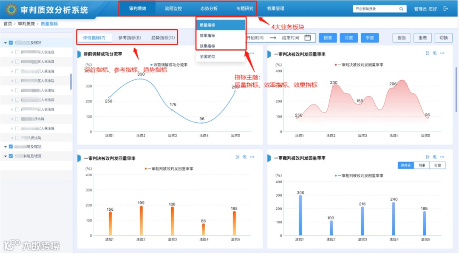Click the magnifier icon in the search box
This screenshot has height=254, width=459.
(401, 9)
